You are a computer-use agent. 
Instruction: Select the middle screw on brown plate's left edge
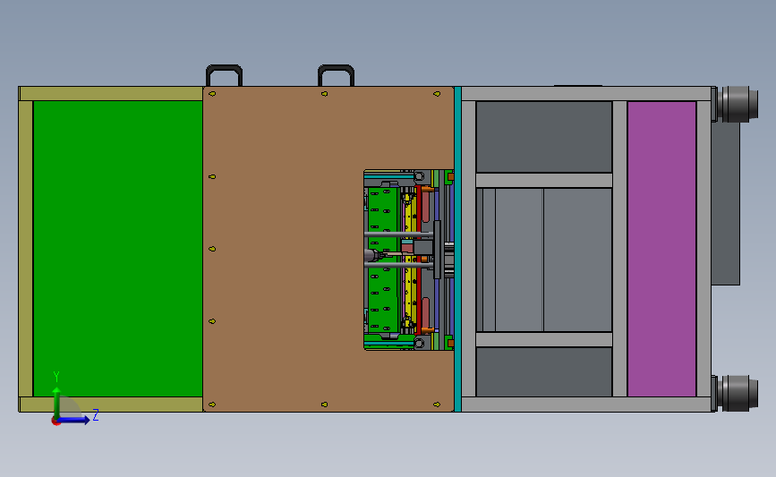coord(212,249)
